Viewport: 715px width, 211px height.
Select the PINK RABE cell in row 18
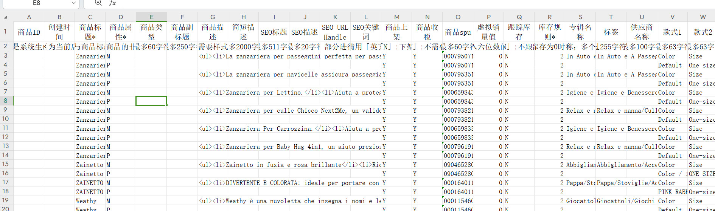672,192
